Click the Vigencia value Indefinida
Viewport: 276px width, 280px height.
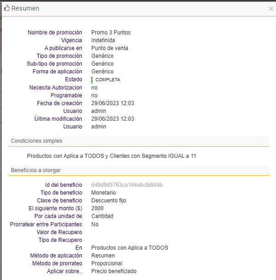click(x=103, y=40)
